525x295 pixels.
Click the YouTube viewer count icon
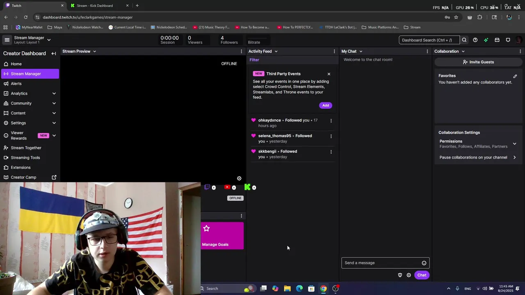tap(227, 187)
